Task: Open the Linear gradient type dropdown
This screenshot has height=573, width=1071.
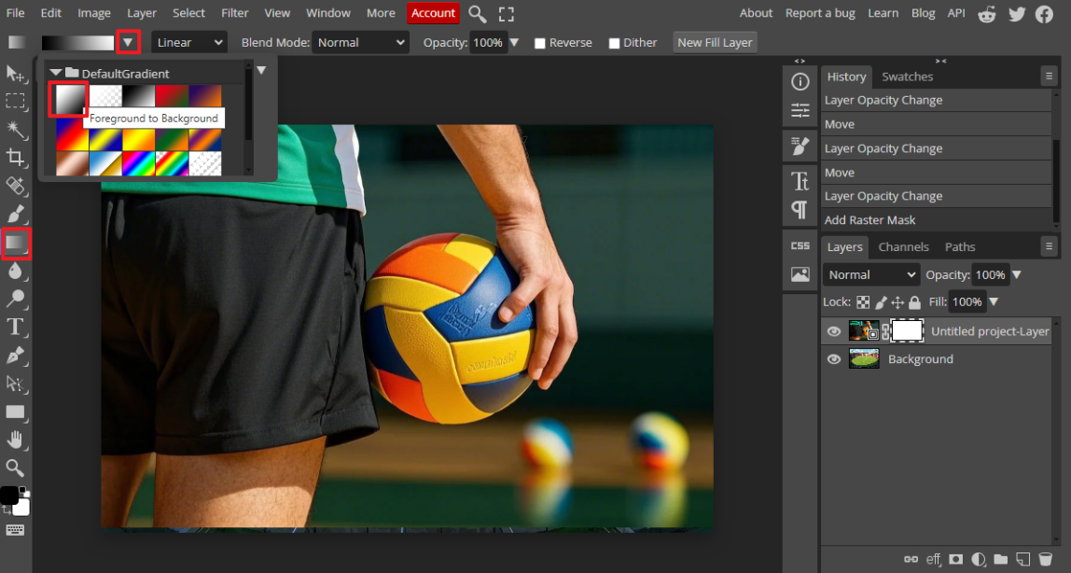Action: 189,42
